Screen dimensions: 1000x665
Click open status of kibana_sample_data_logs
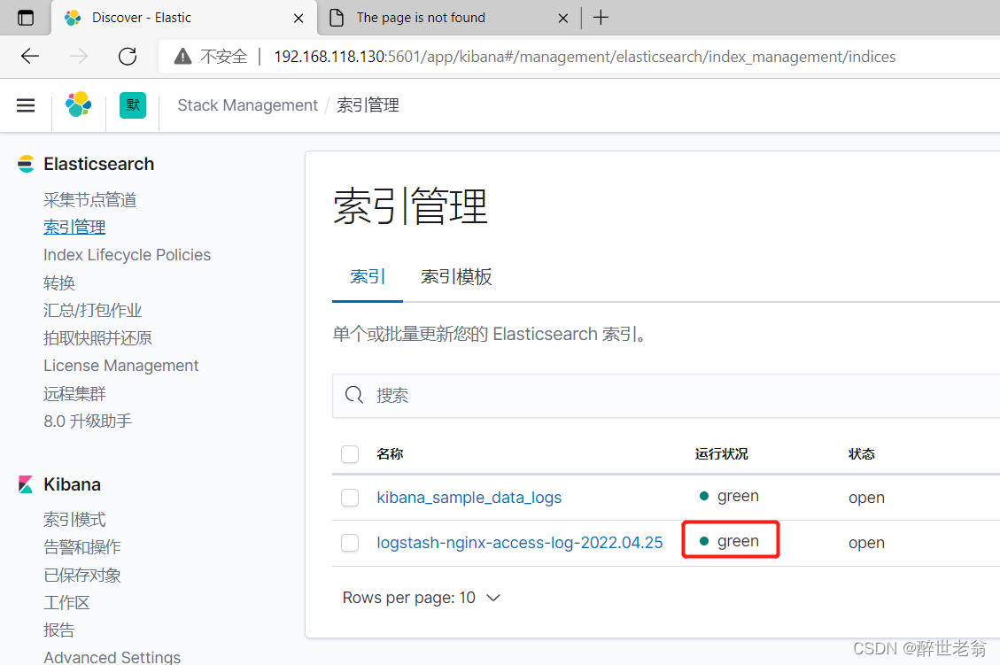[x=866, y=498]
